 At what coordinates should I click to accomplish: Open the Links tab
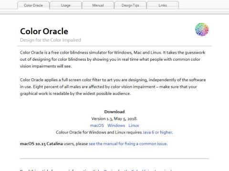coord(163,5)
